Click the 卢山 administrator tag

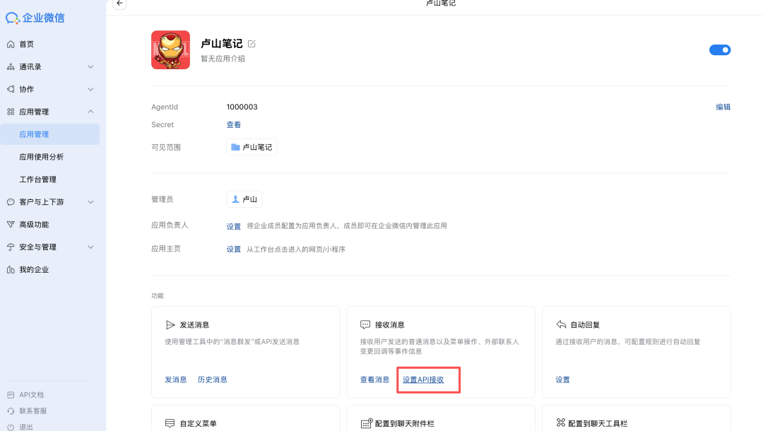click(x=244, y=199)
